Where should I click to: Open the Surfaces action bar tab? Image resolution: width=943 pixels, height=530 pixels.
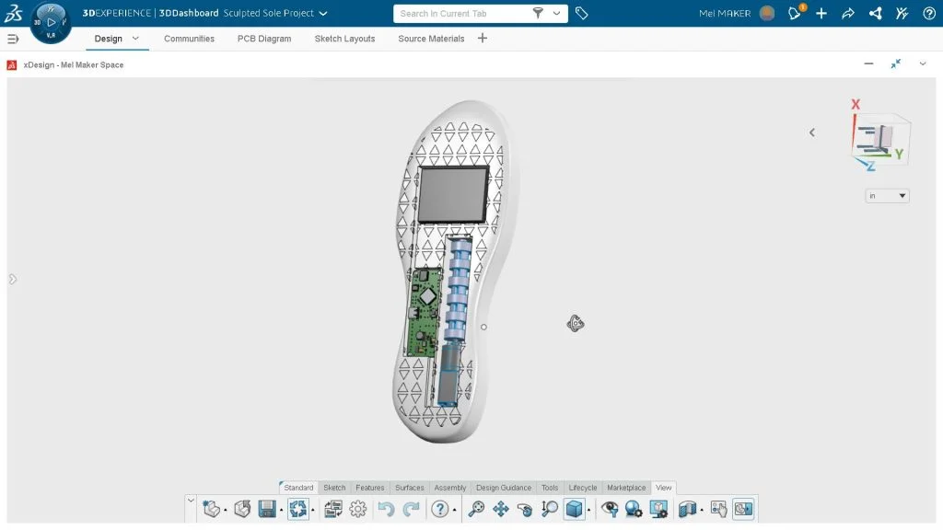tap(410, 488)
